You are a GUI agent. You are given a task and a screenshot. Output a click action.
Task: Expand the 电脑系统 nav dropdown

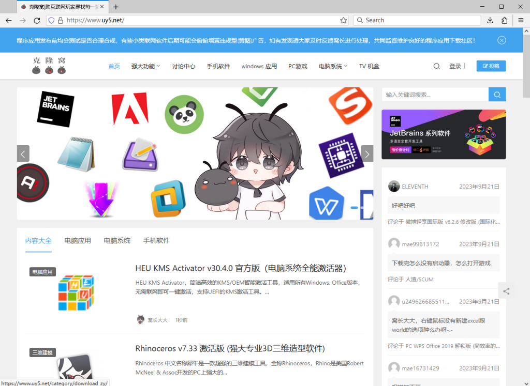point(333,66)
